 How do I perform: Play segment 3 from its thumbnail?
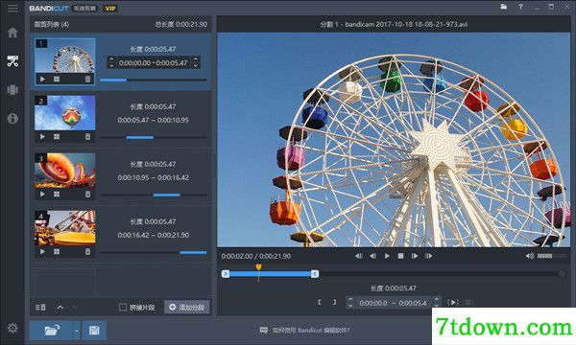pyautogui.click(x=42, y=195)
